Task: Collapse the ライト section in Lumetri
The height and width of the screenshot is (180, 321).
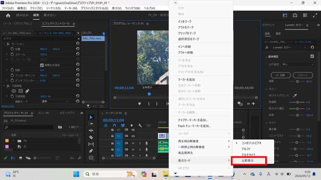Action: [266, 123]
